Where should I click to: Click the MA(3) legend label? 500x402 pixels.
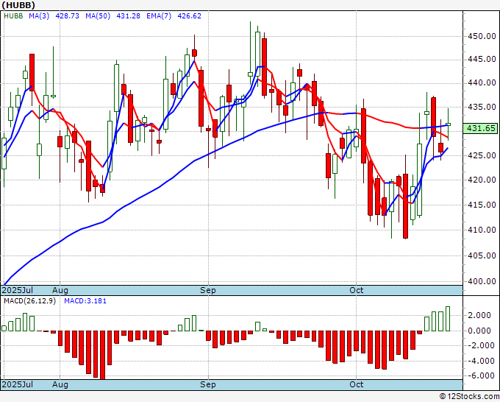click(39, 15)
